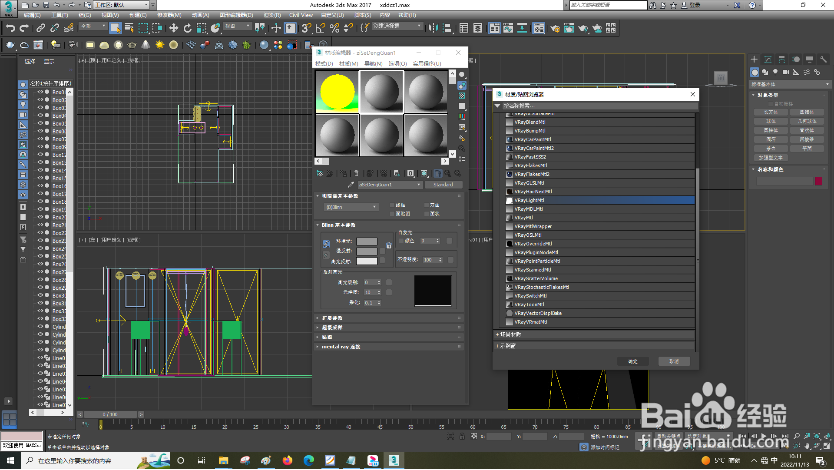Viewport: 834px width, 470px height.
Task: Click the 球体 sphere primitive button
Action: click(x=771, y=122)
